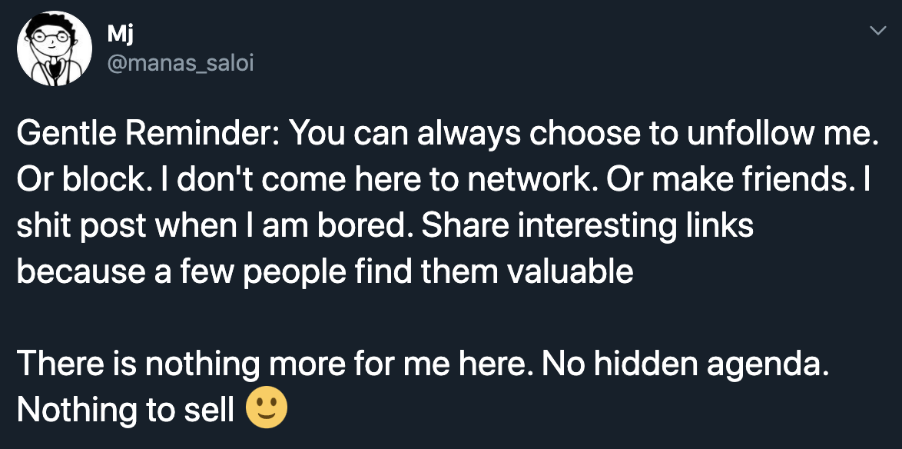Click the phrase 'Share interesting links'
Viewport: 902px width, 449px height.
coord(587,225)
